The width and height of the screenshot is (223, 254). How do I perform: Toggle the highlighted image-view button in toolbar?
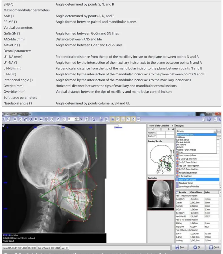pos(112,119)
